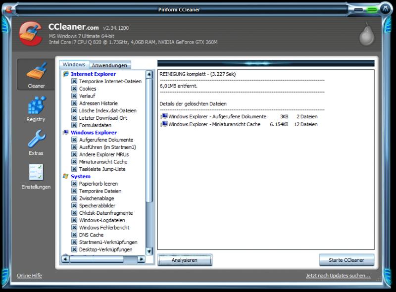Screen dimensions: 396x292
Task: Uncheck Zwischenablage
Action: pos(74,198)
